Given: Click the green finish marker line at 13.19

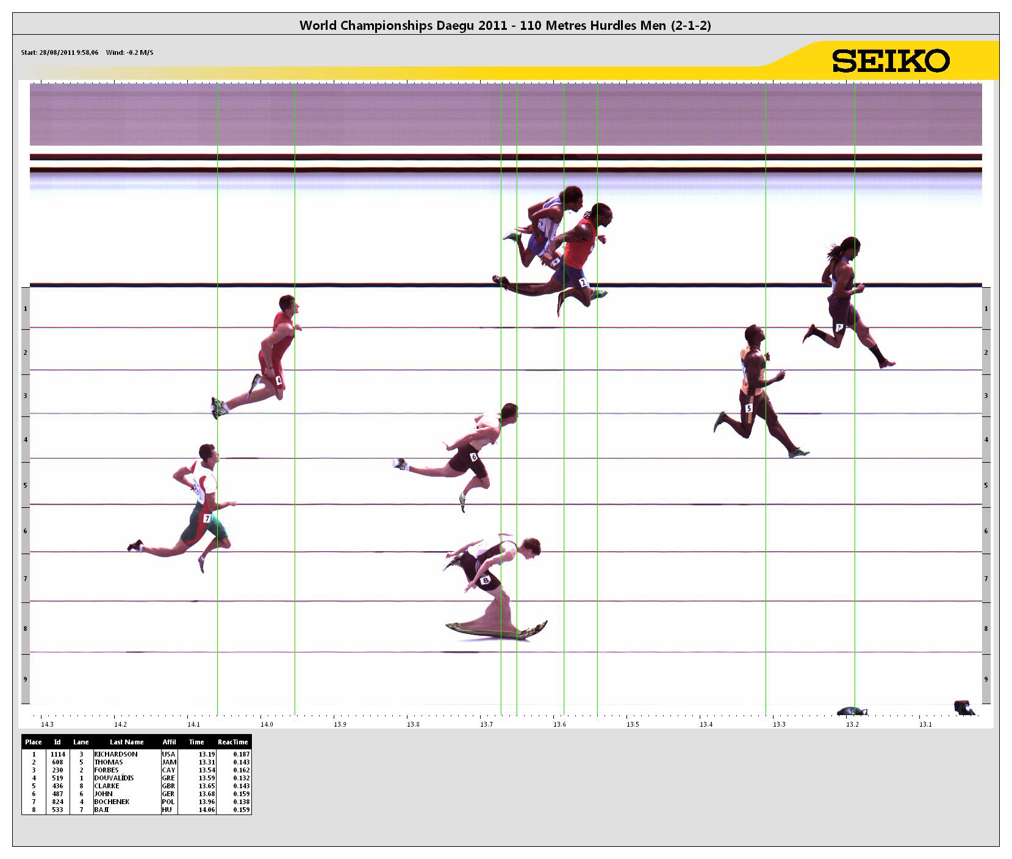Looking at the screenshot, I should tap(854, 488).
